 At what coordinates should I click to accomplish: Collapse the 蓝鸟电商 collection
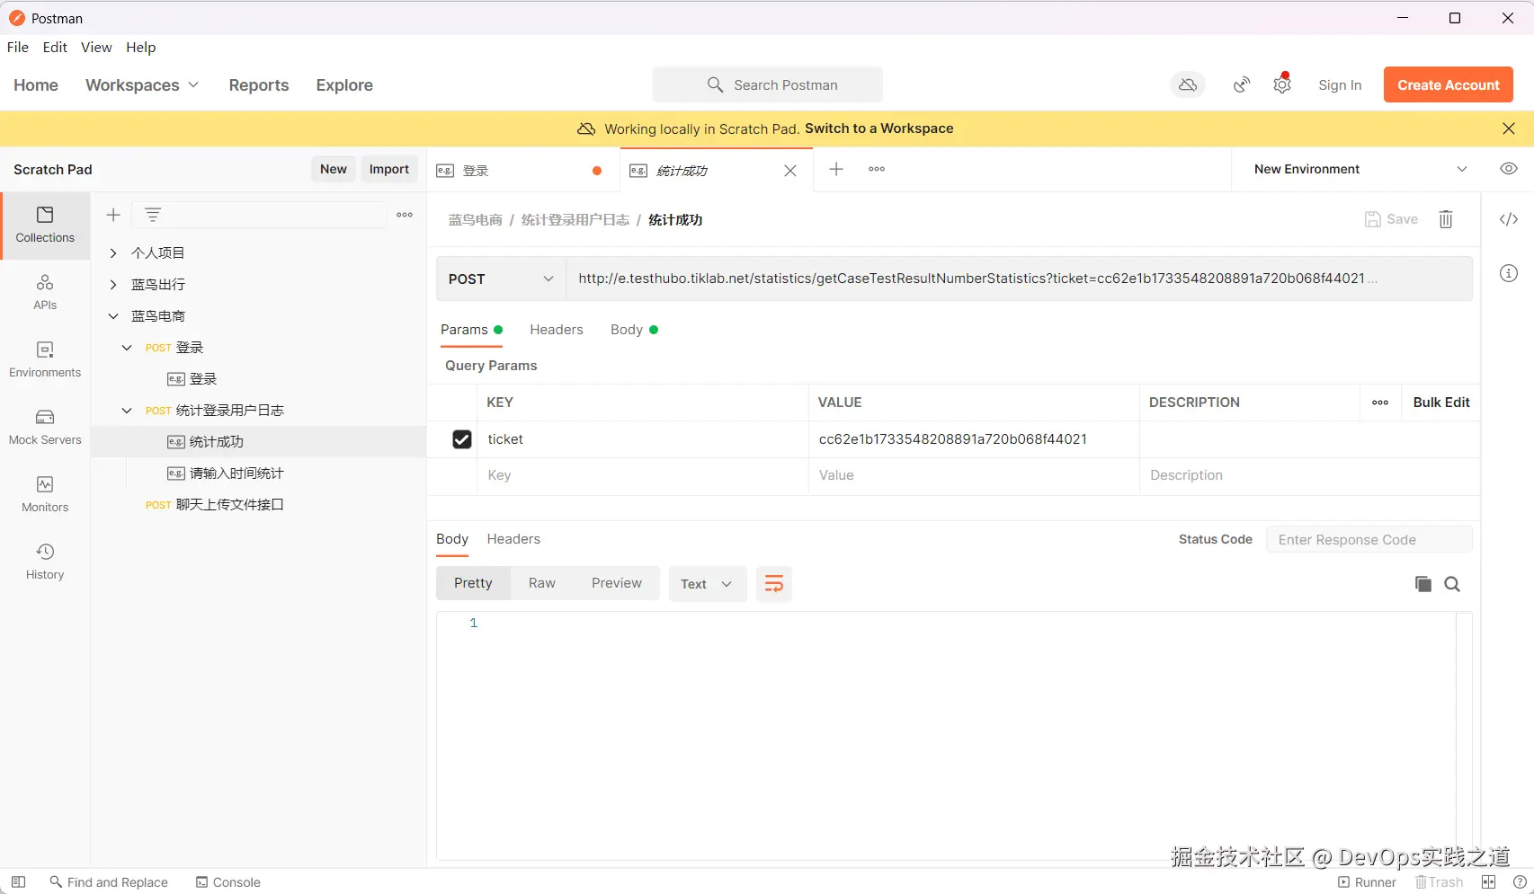(113, 316)
